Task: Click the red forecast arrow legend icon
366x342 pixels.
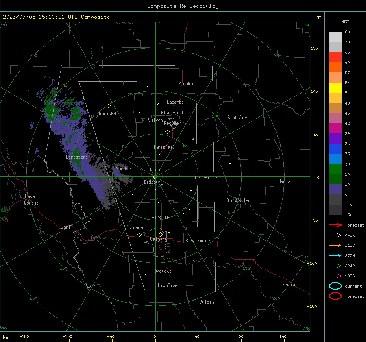Action: 335,225
